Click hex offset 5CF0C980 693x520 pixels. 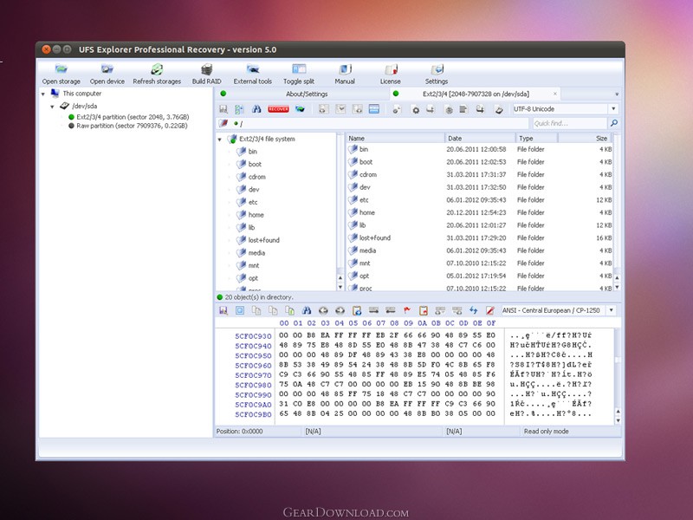(253, 385)
